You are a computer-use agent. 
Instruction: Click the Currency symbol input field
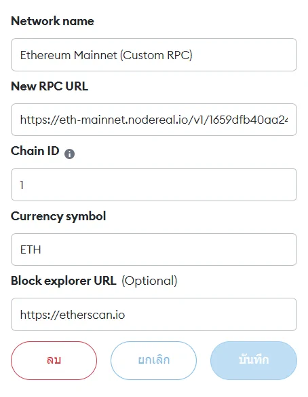pyautogui.click(x=154, y=249)
